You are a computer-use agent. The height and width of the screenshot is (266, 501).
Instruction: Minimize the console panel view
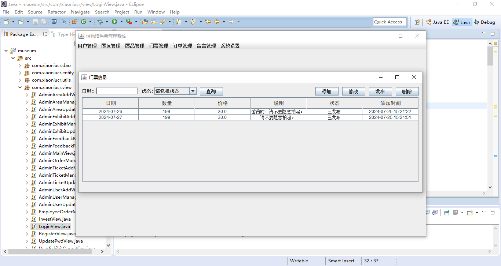point(484,212)
